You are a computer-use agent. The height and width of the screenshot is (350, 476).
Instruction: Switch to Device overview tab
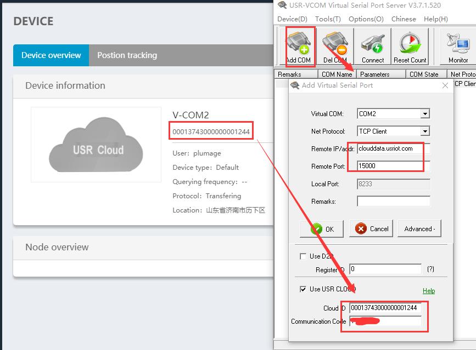point(51,55)
